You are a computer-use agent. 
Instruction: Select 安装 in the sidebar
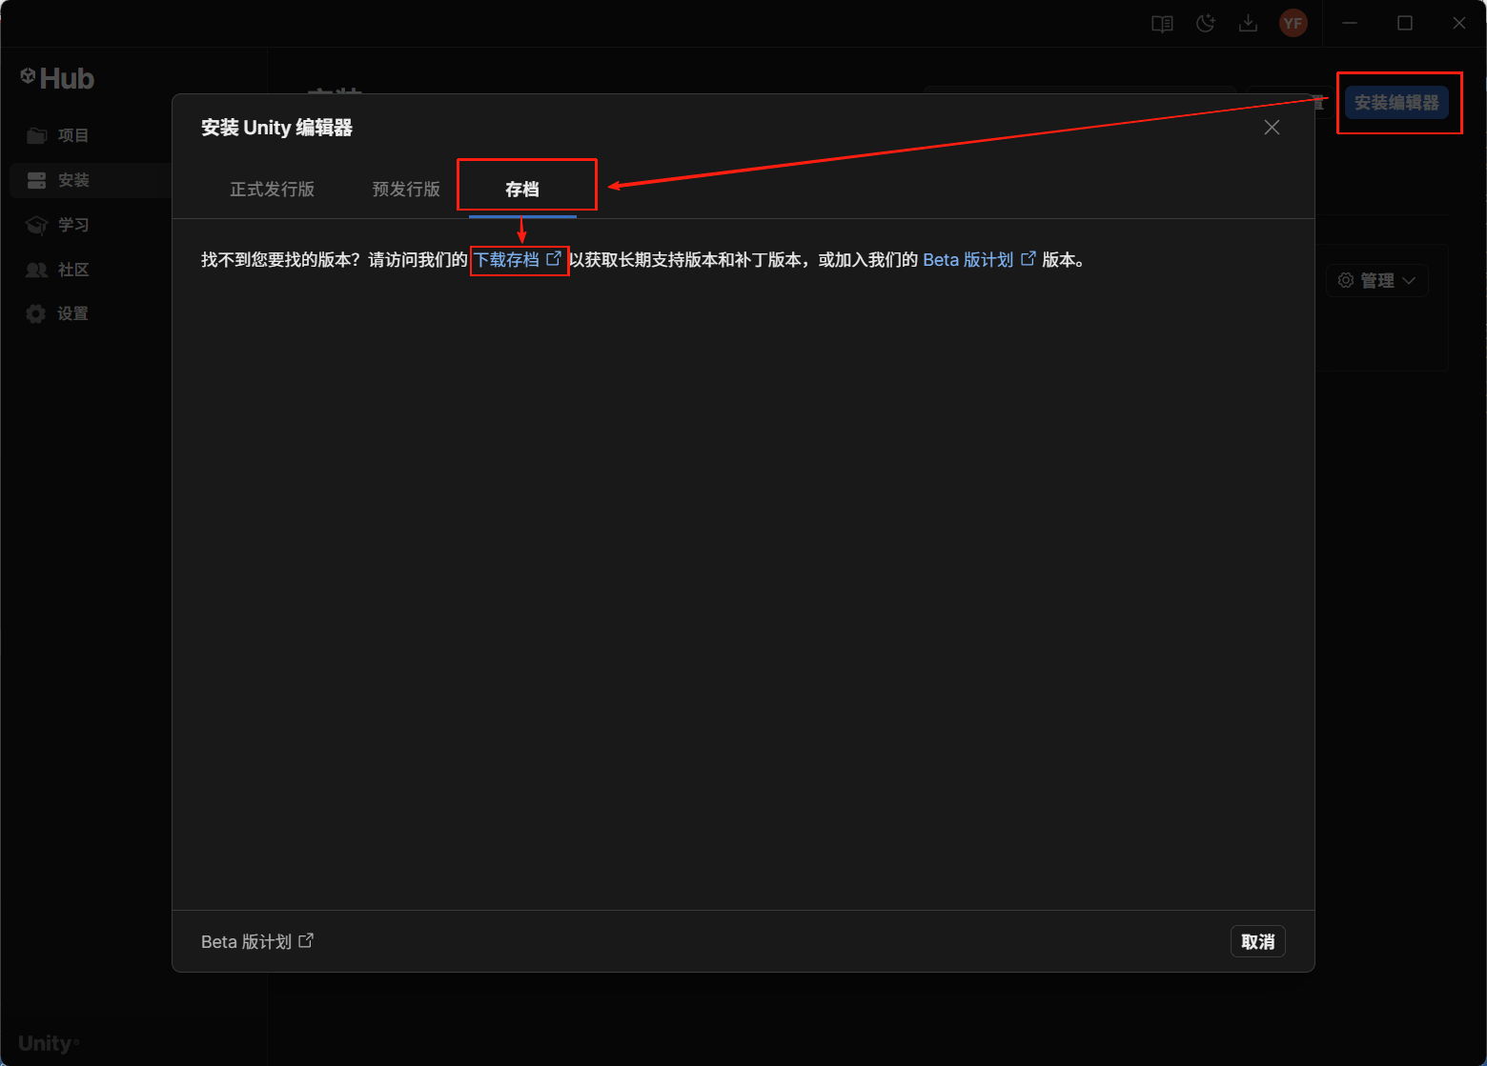pos(72,180)
